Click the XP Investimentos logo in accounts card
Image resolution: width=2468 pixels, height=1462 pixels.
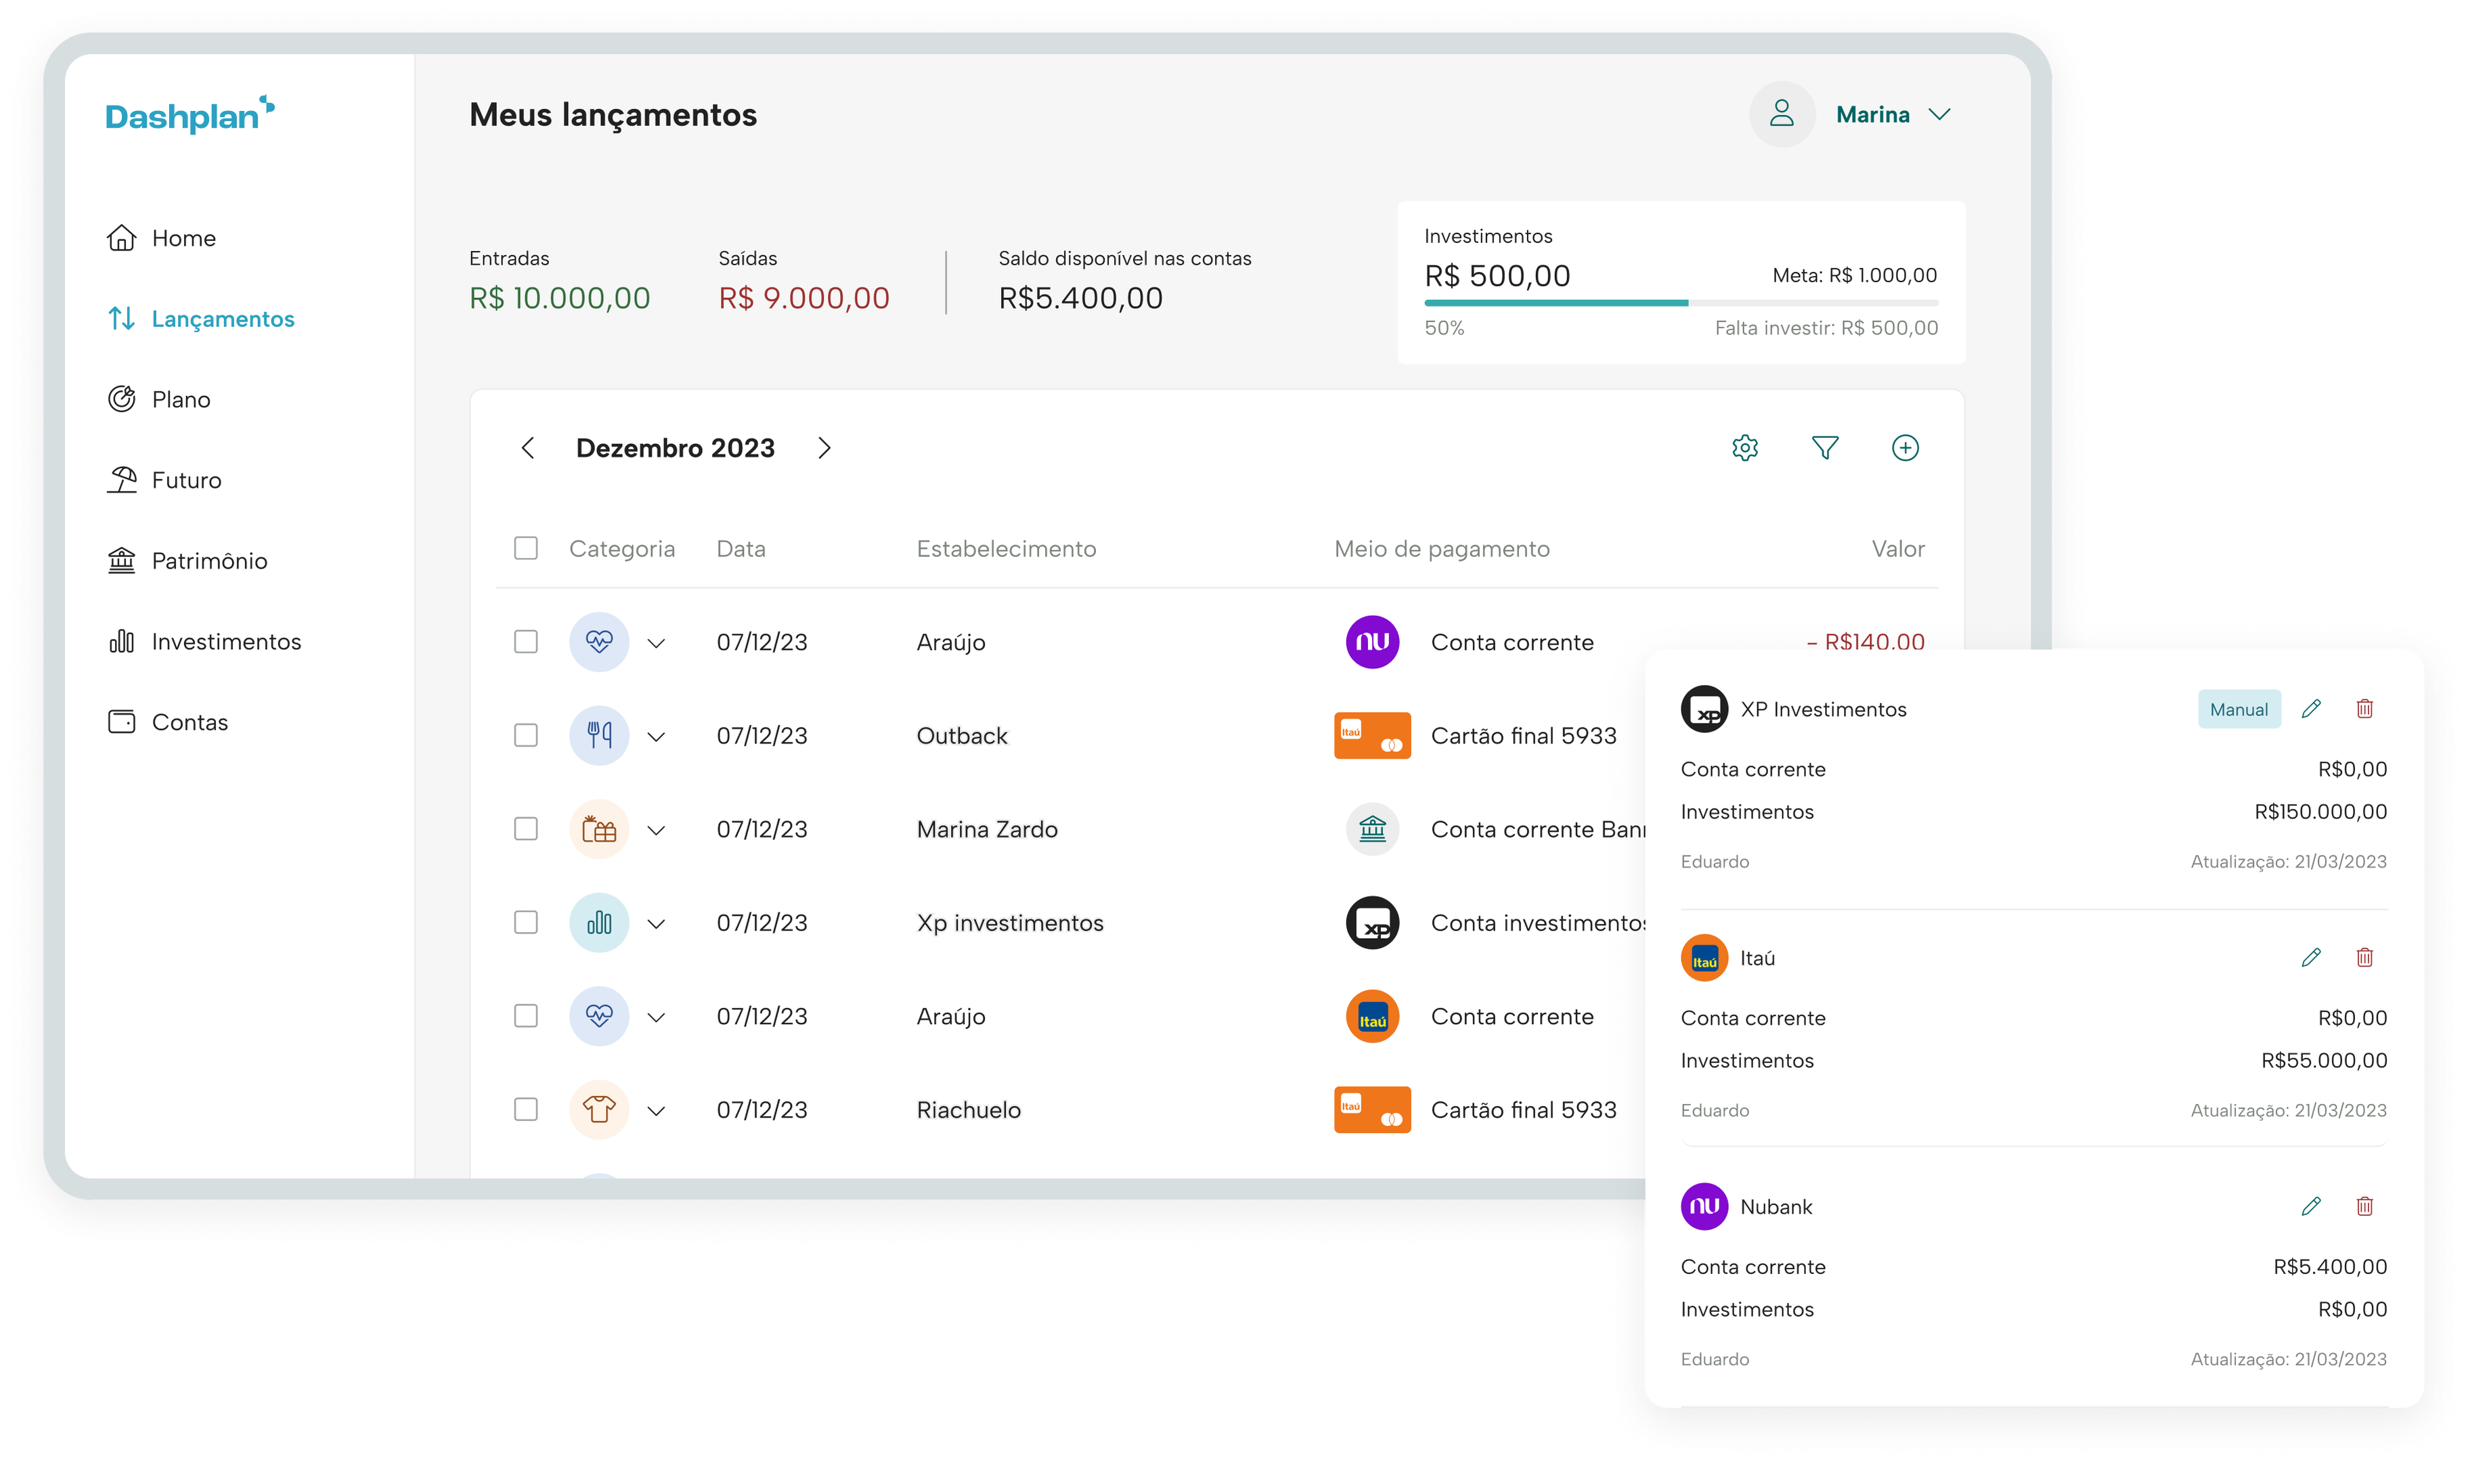point(1704,709)
